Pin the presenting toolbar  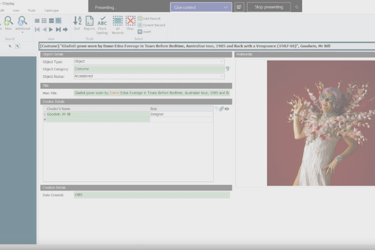297,7
